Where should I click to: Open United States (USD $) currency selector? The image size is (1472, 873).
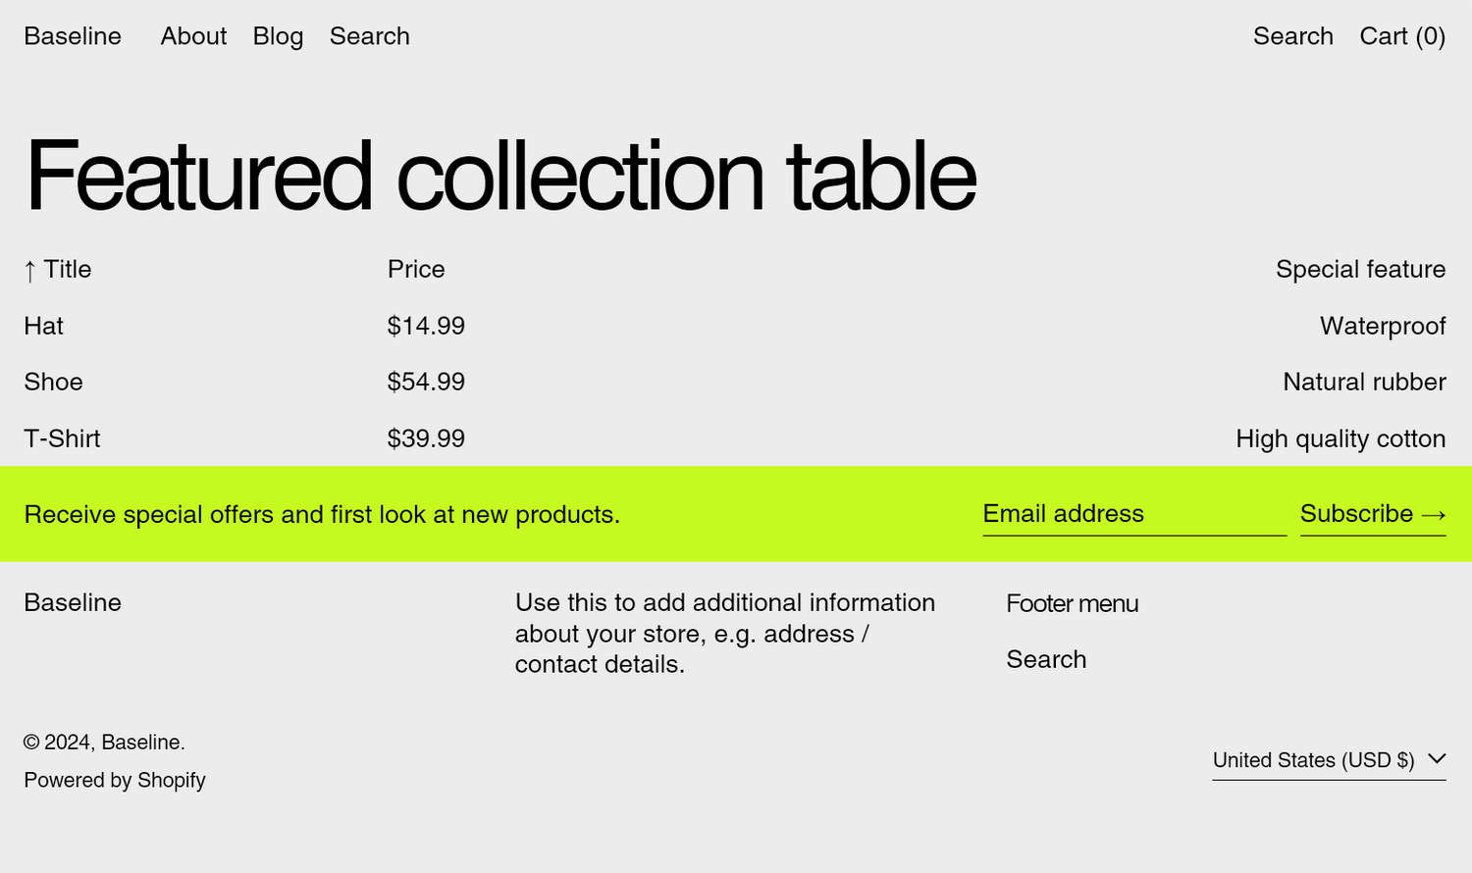(x=1313, y=760)
